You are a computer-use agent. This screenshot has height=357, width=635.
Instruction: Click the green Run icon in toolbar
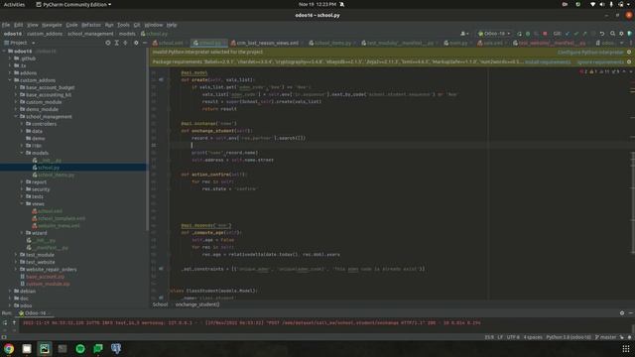pos(528,34)
